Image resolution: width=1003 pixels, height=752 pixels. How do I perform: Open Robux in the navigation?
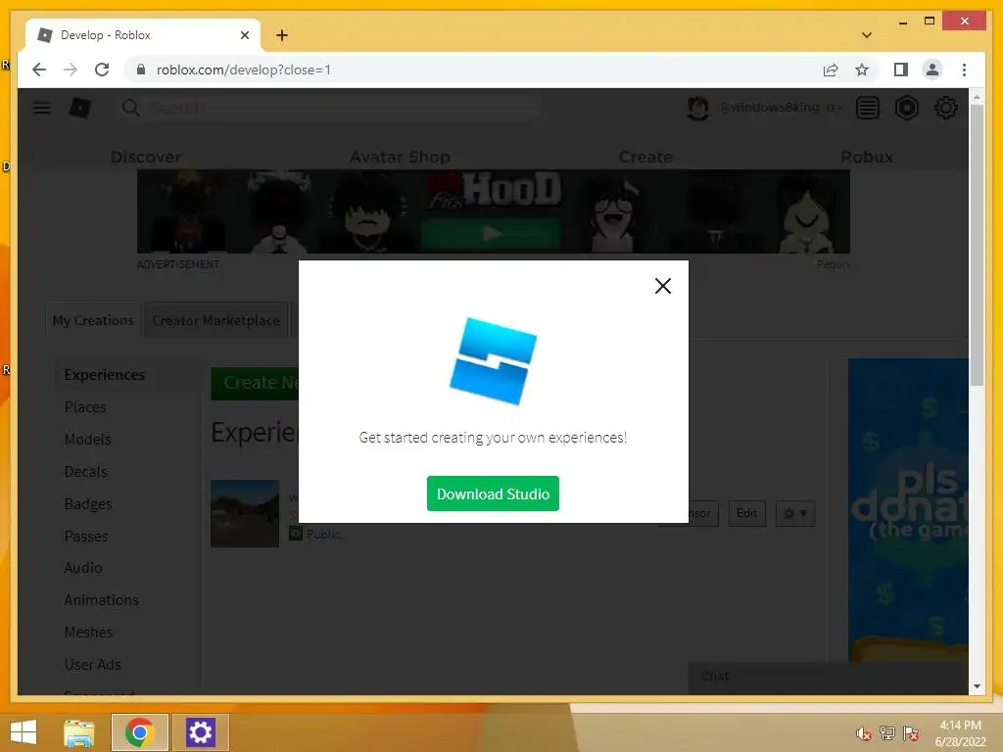(x=867, y=157)
